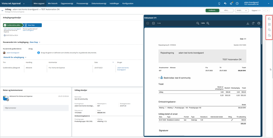Viewport: 273px width, 138px height.
Task: Click the Opgave 1 / 1 counter
Action: [x=256, y=10]
